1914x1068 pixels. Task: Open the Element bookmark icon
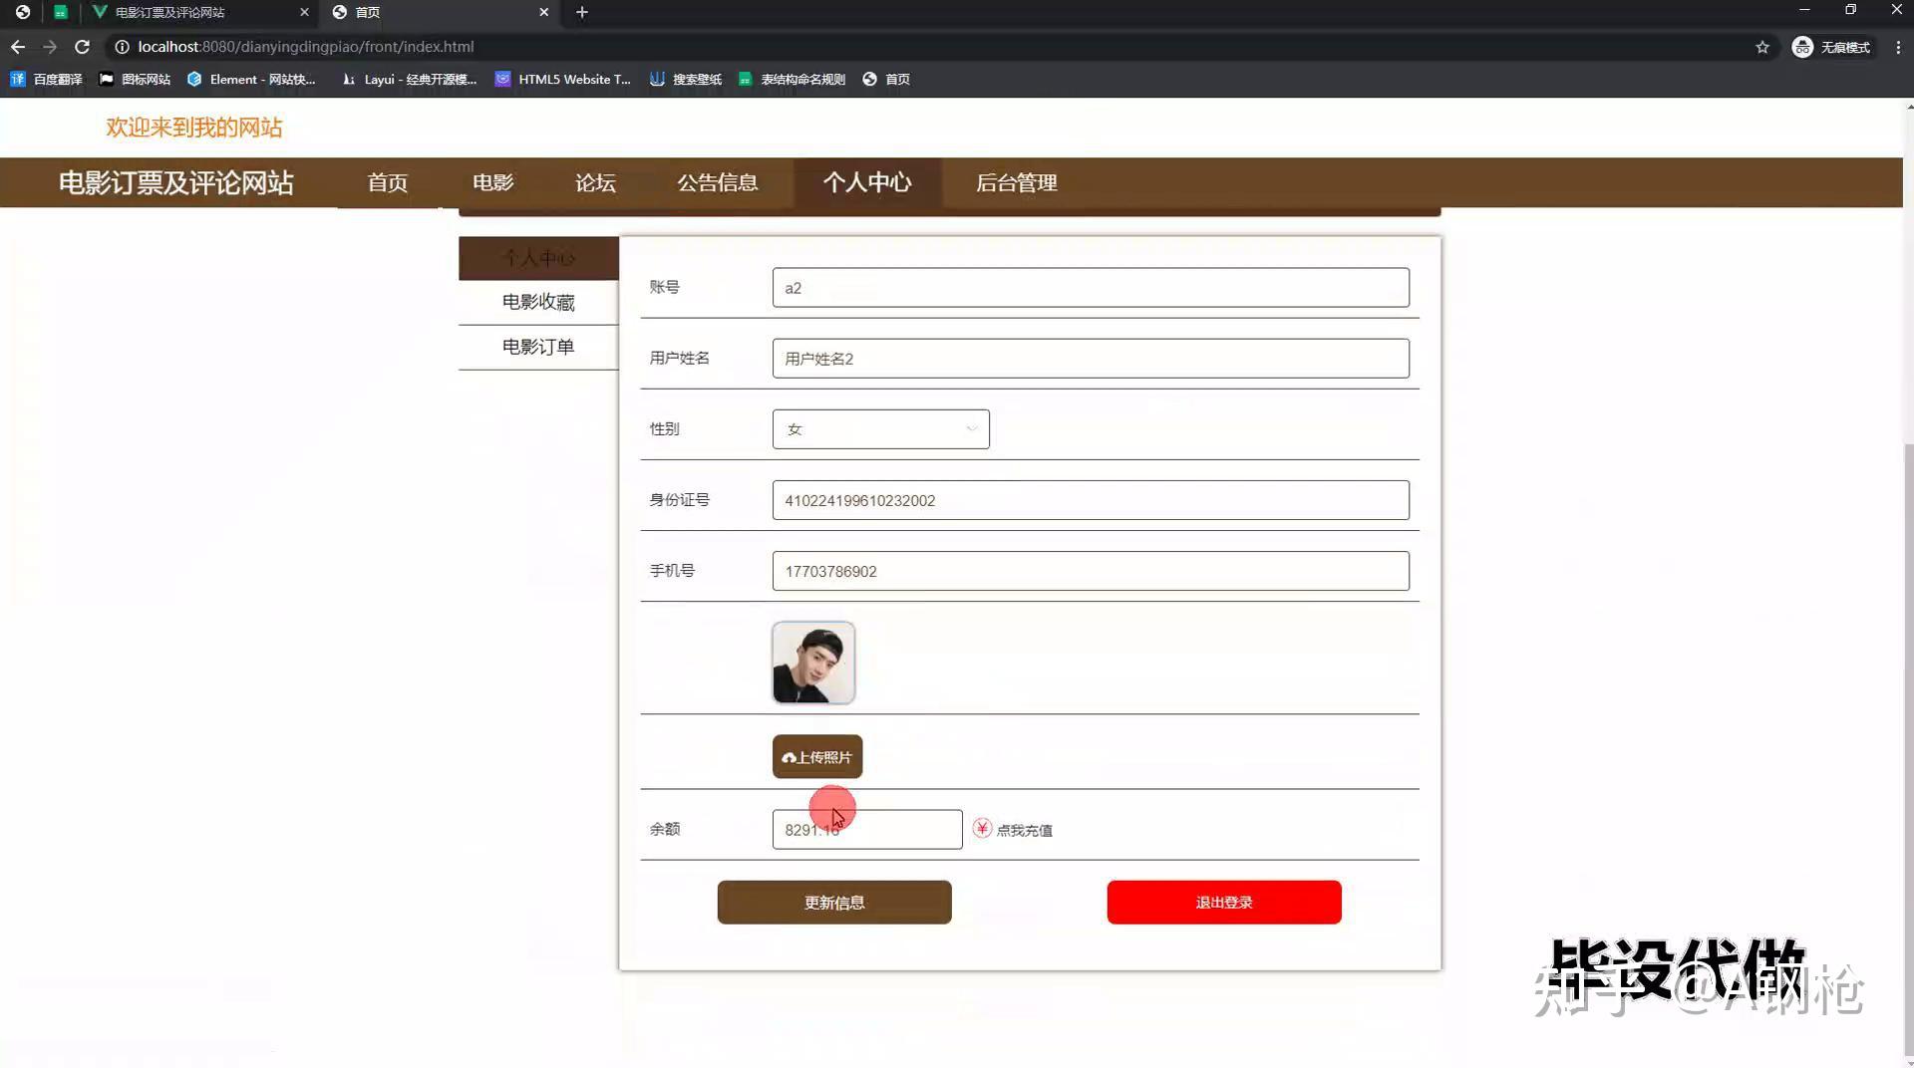195,79
